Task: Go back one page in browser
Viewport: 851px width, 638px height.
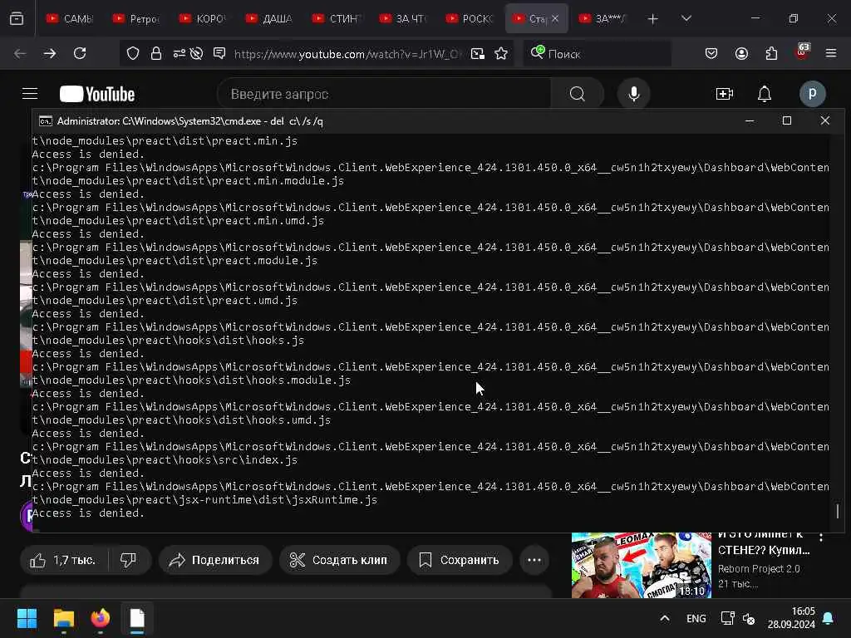Action: pyautogui.click(x=20, y=53)
